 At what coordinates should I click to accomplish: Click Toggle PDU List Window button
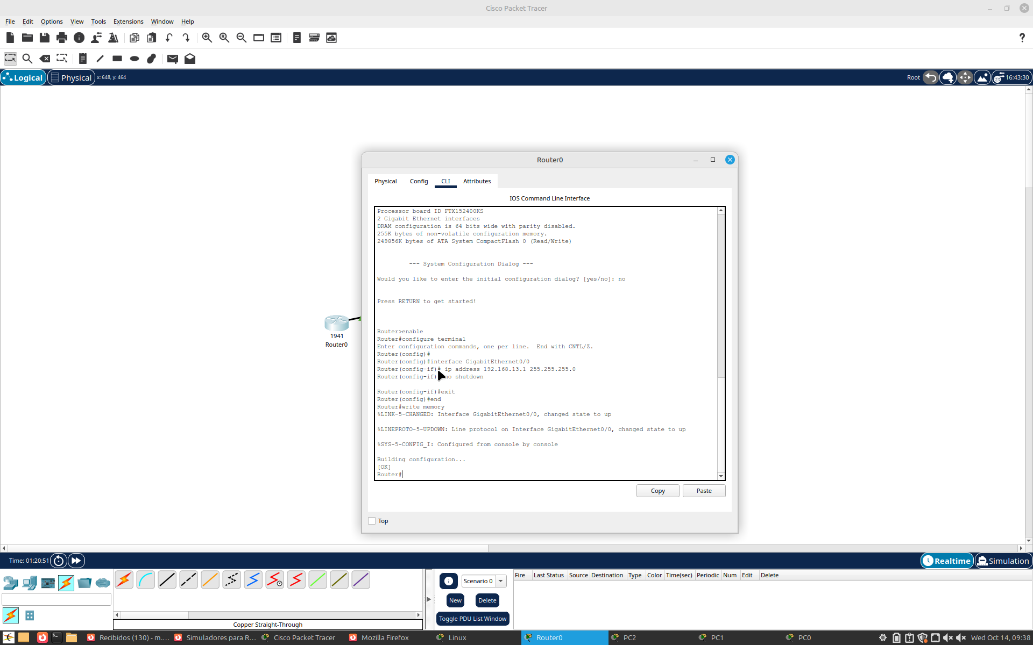(x=473, y=619)
